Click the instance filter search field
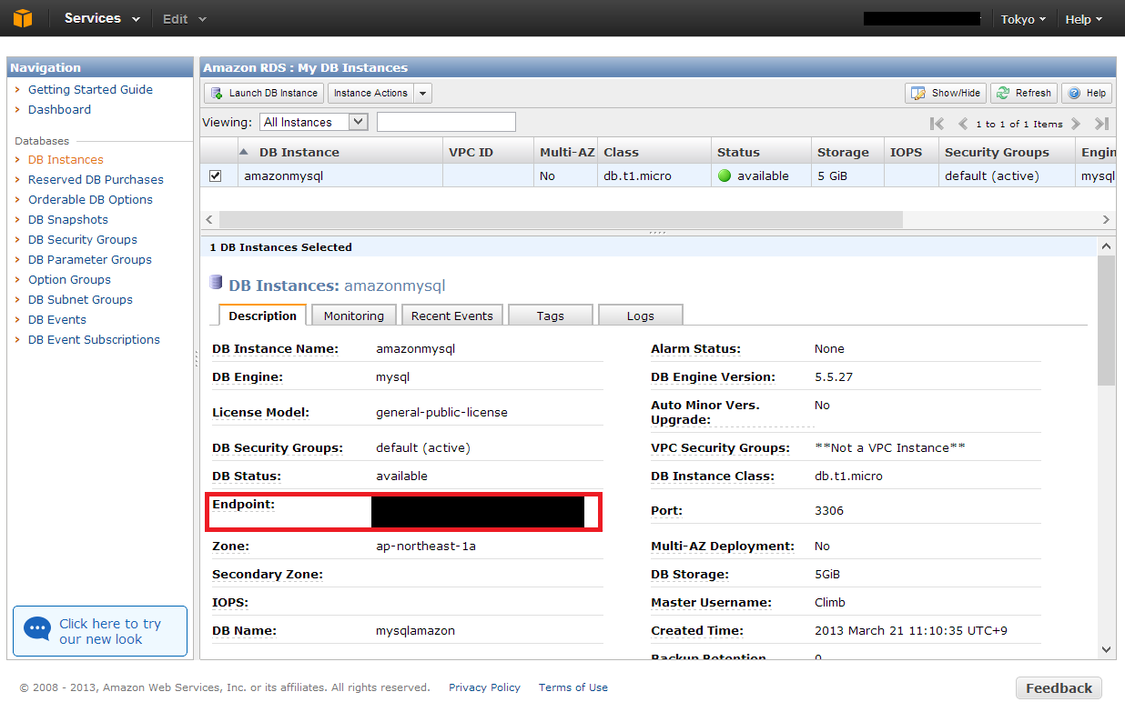This screenshot has width=1125, height=702. 446,122
